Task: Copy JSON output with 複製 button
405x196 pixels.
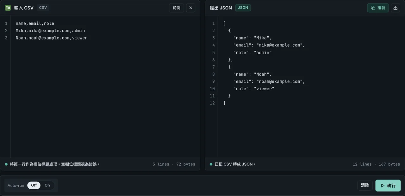Action: 378,8
